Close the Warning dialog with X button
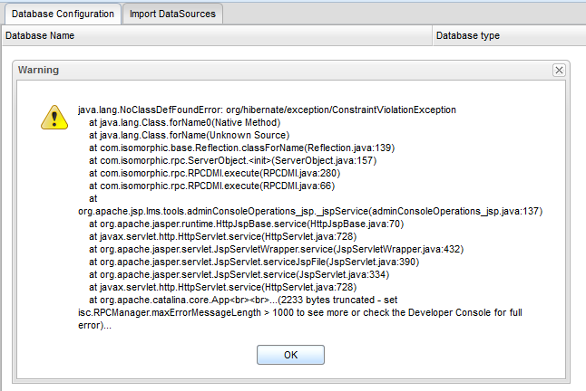The height and width of the screenshot is (391, 586). point(559,70)
